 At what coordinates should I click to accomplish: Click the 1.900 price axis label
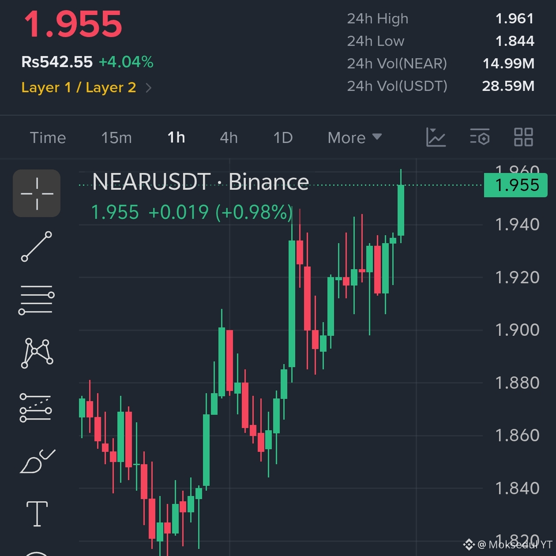[517, 330]
